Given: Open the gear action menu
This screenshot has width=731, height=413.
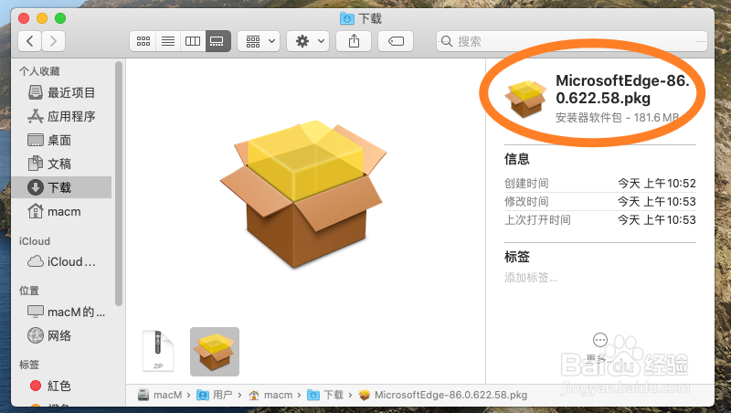Looking at the screenshot, I should point(308,41).
